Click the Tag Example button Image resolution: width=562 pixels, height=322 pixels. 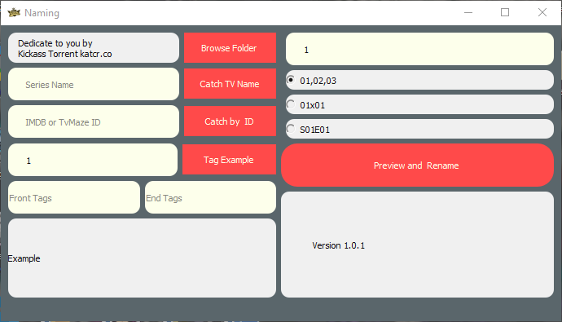pyautogui.click(x=229, y=160)
